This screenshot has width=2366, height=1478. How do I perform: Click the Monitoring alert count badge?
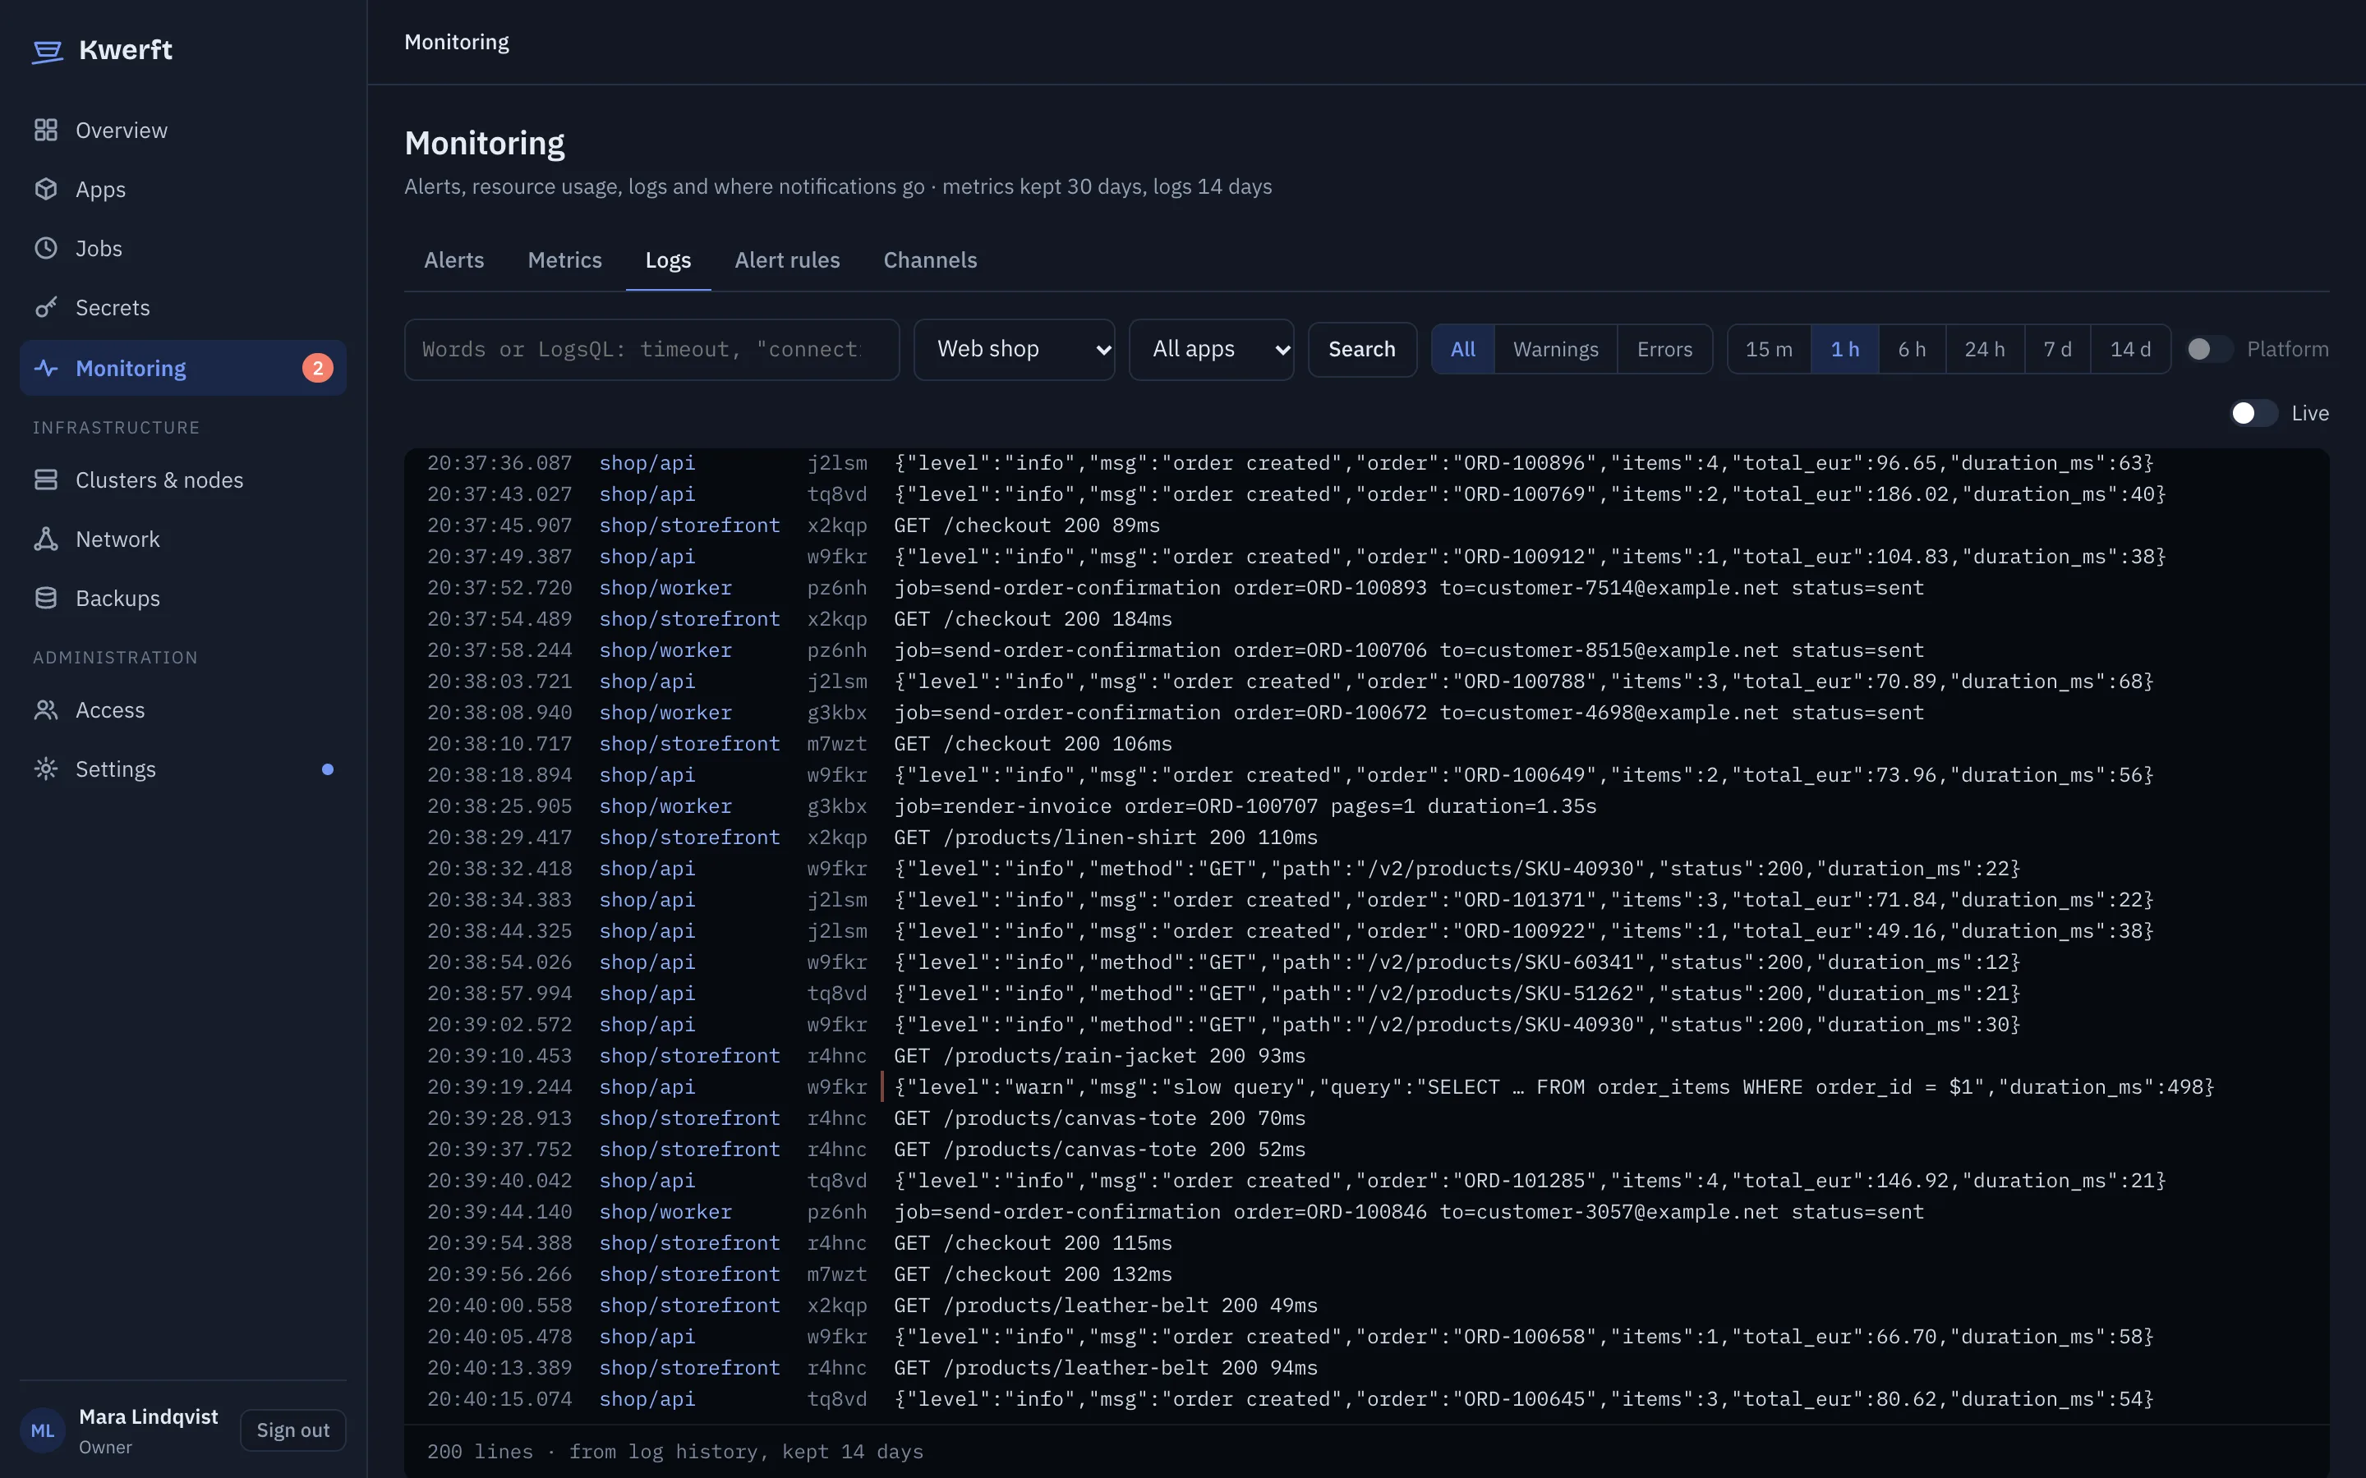(318, 369)
